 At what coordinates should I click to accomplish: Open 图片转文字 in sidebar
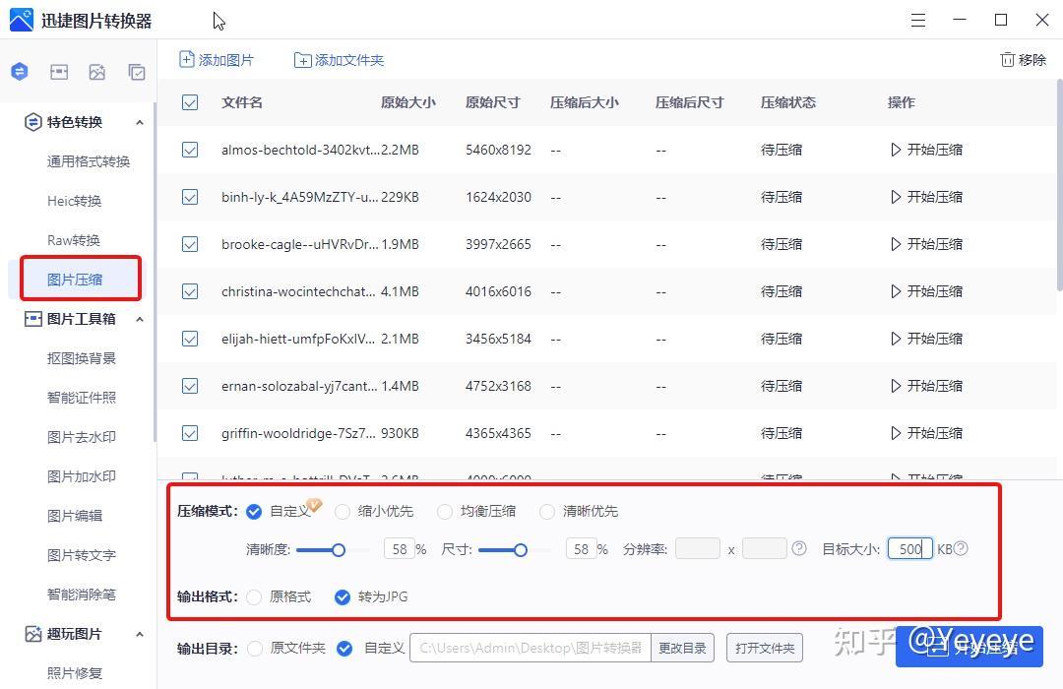pos(82,555)
